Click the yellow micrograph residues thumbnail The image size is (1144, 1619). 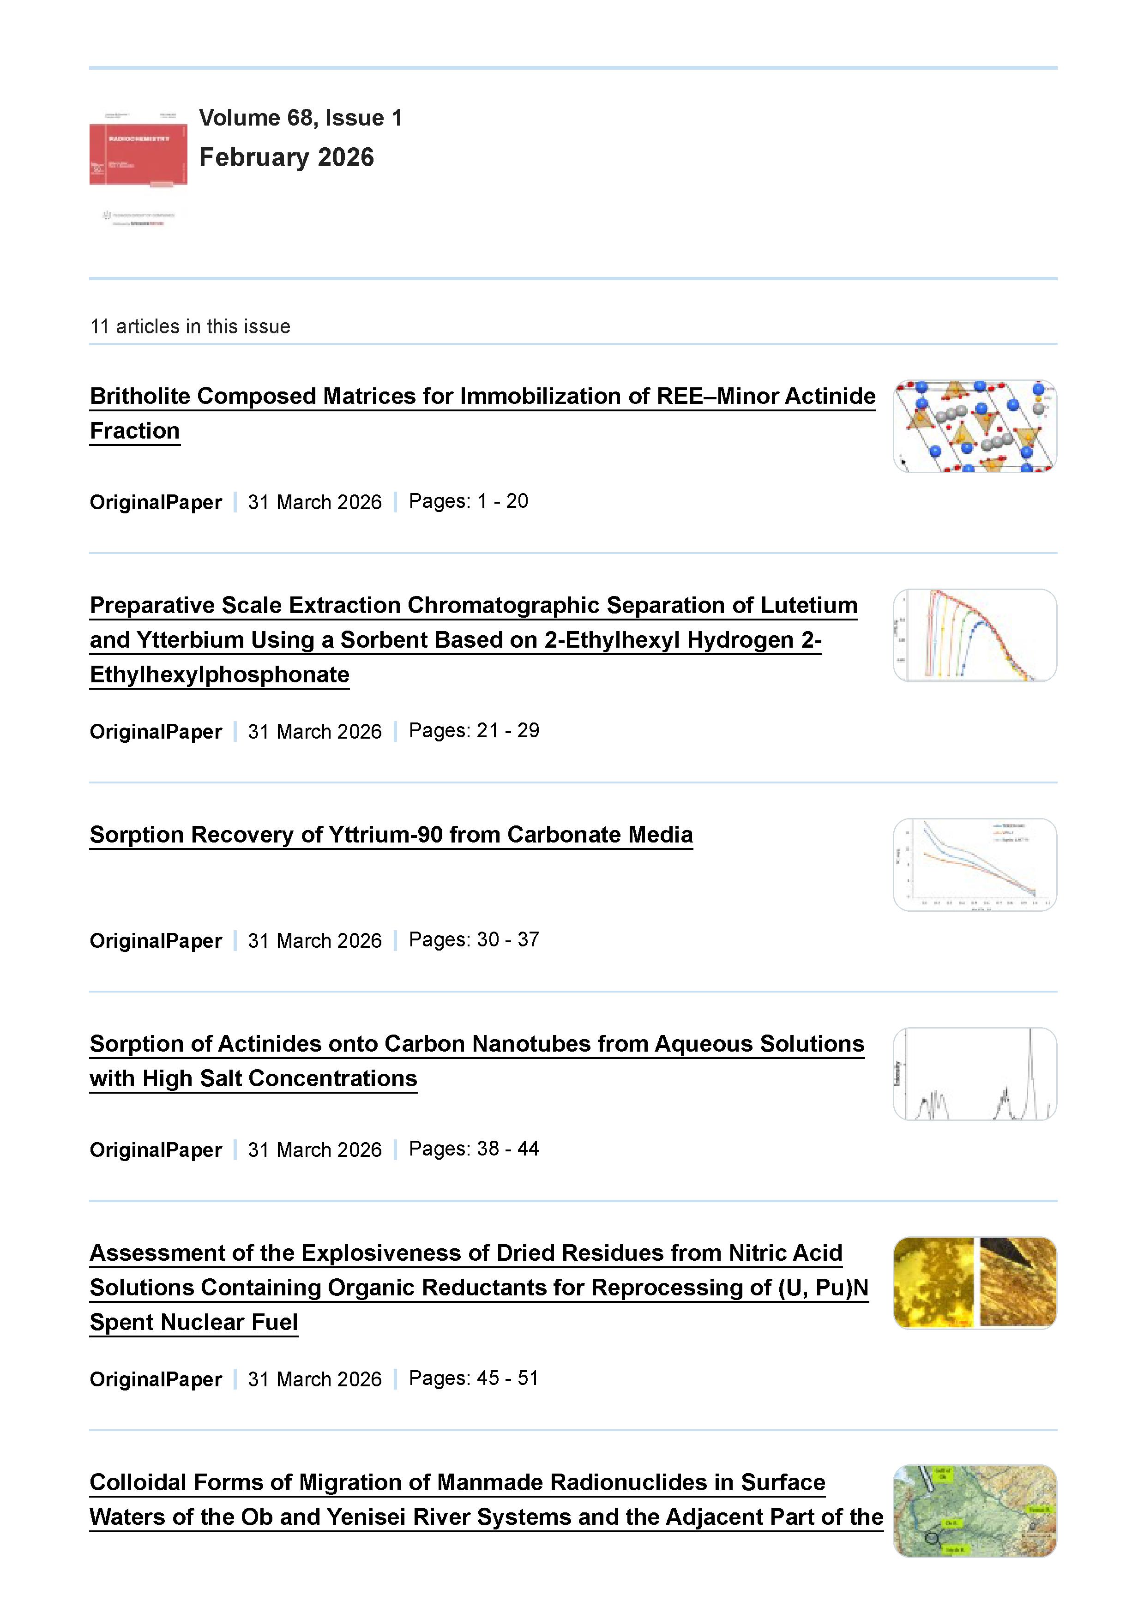click(975, 1283)
